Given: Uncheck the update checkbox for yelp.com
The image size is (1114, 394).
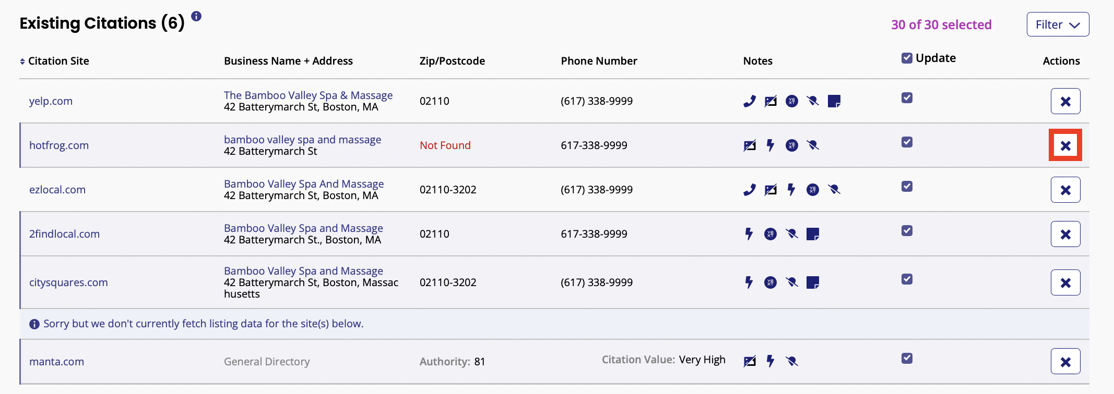Looking at the screenshot, I should (x=907, y=98).
